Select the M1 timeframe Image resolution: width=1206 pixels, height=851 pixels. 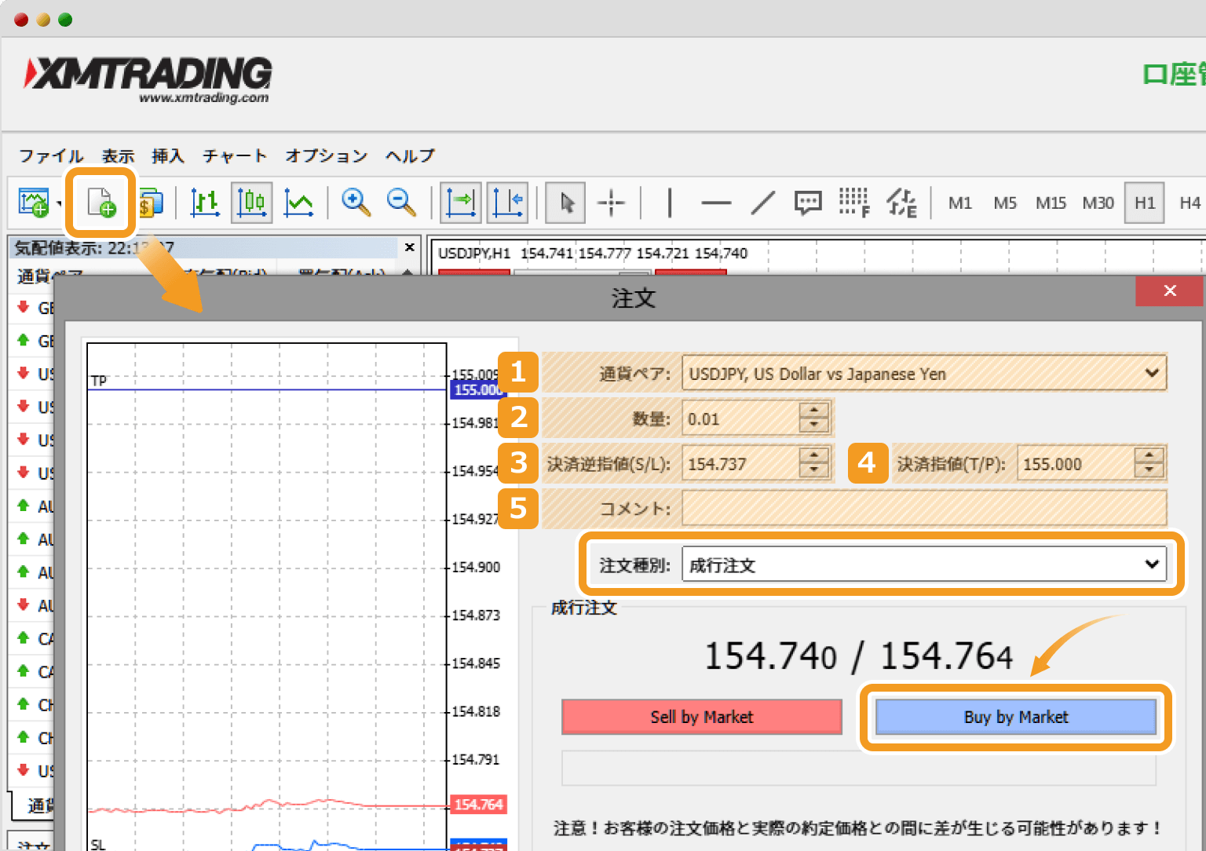click(959, 203)
